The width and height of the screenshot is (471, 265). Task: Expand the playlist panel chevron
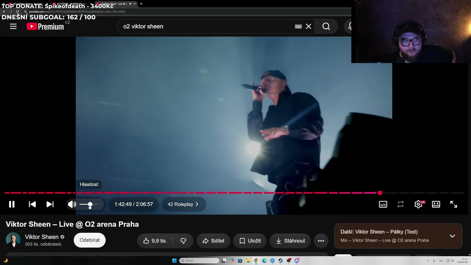452,236
